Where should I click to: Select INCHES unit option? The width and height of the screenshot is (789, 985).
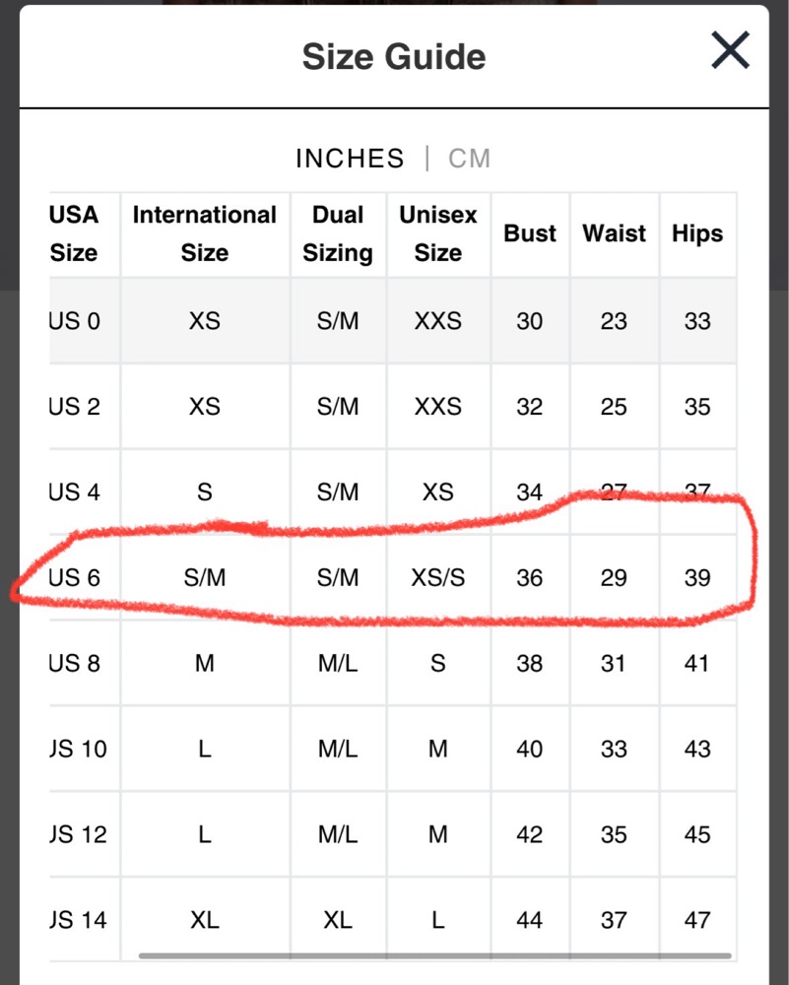(350, 159)
